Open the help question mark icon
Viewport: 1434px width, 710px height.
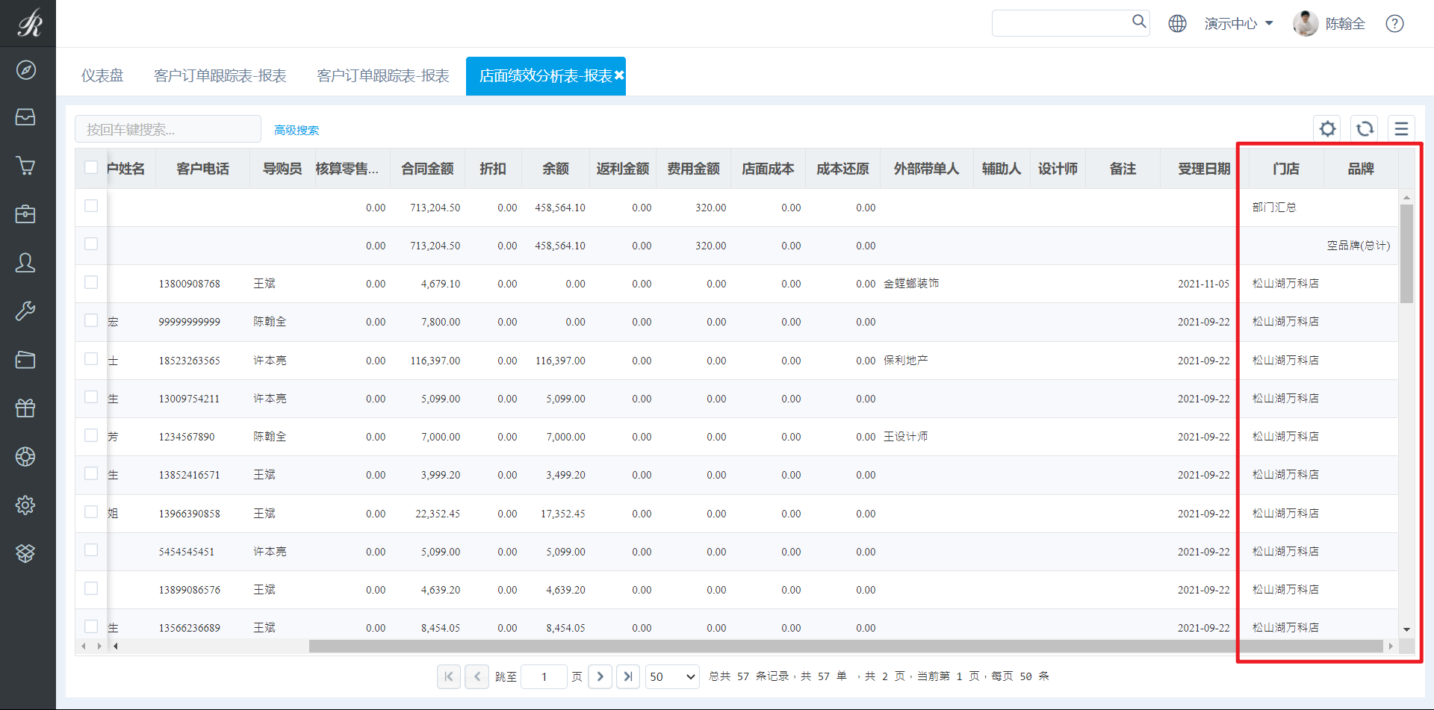(x=1394, y=24)
